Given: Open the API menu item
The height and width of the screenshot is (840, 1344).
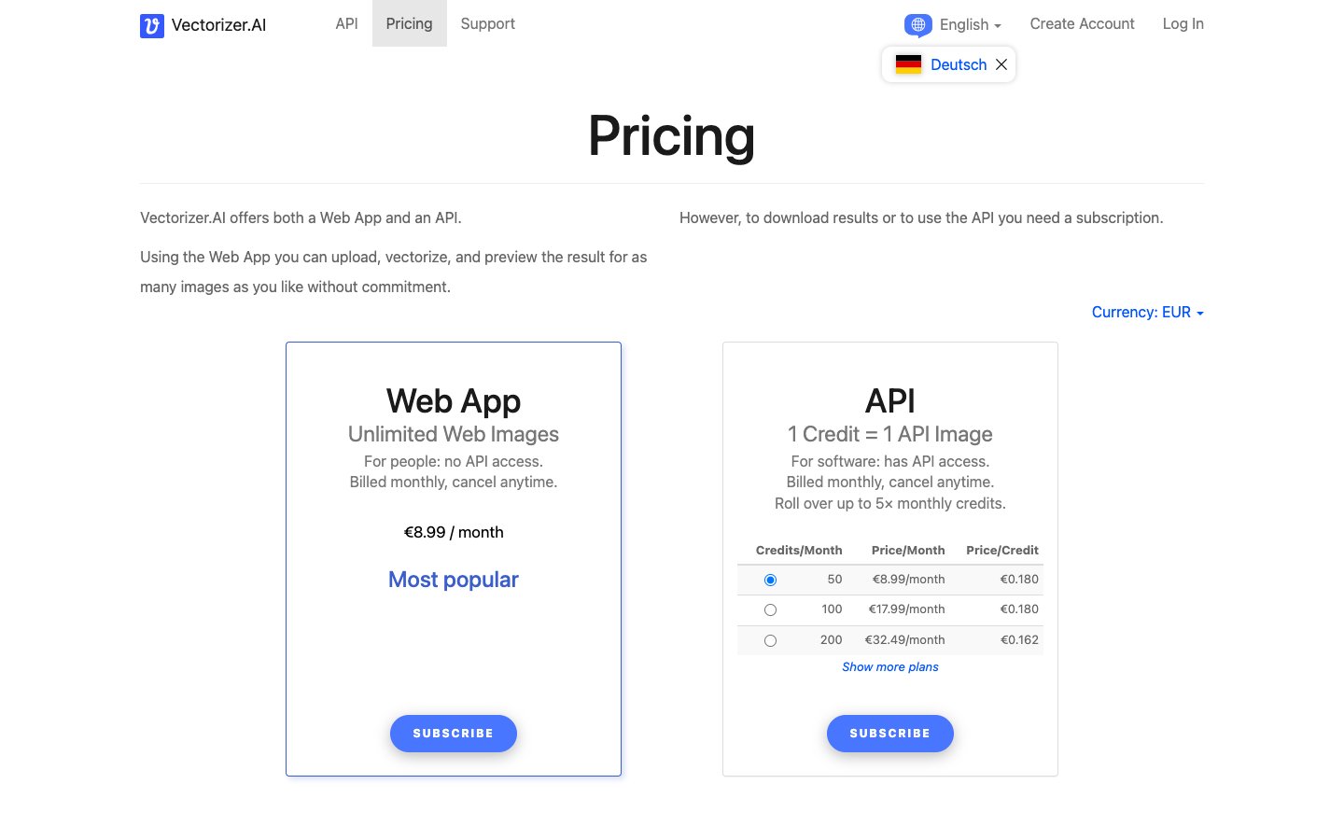Looking at the screenshot, I should (346, 24).
